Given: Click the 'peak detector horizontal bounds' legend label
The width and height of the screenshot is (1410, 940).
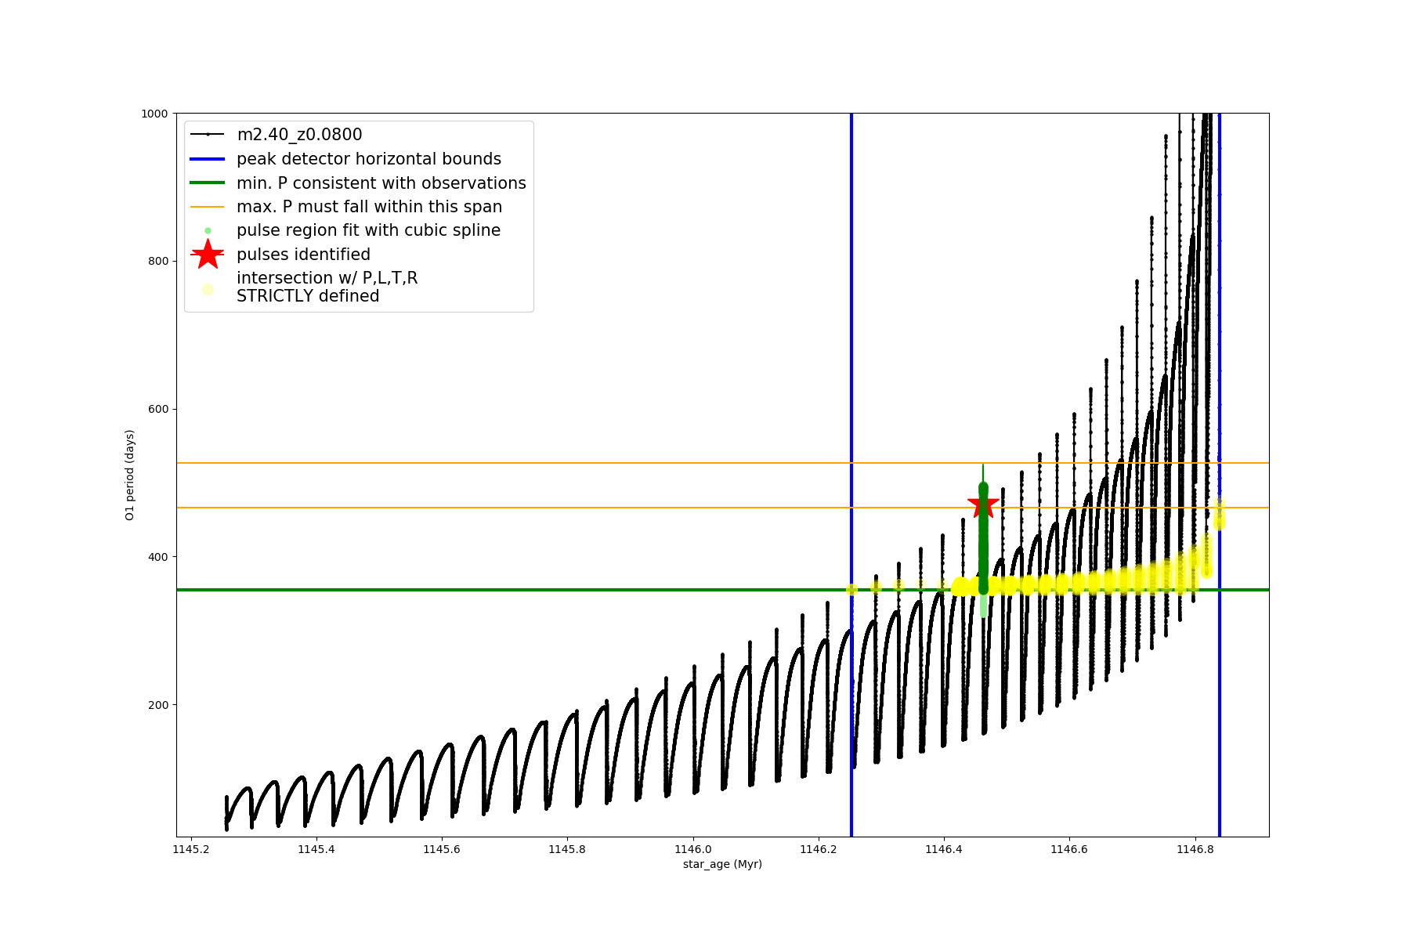Looking at the screenshot, I should point(369,159).
